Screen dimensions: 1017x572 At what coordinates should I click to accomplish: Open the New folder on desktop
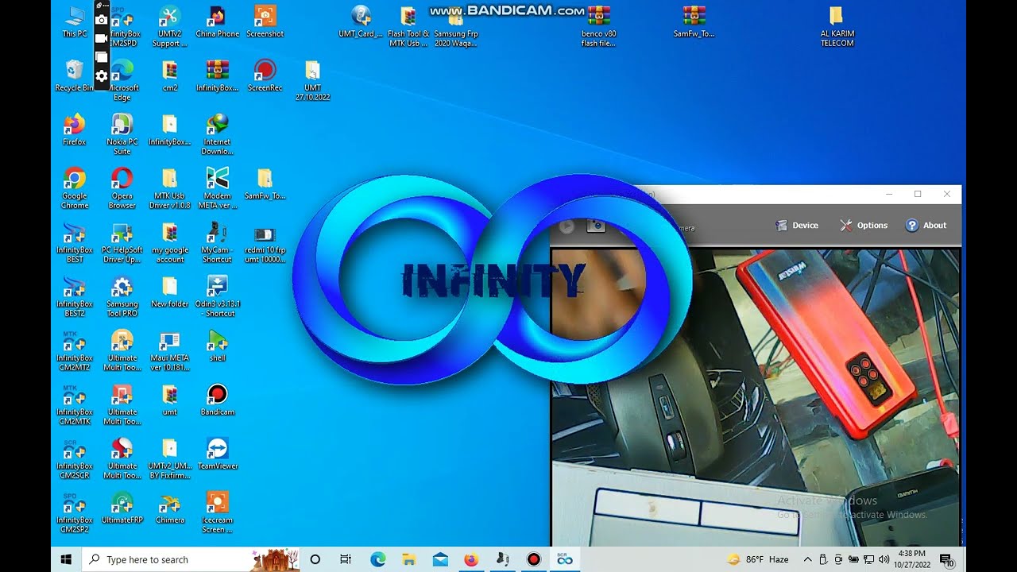(169, 292)
